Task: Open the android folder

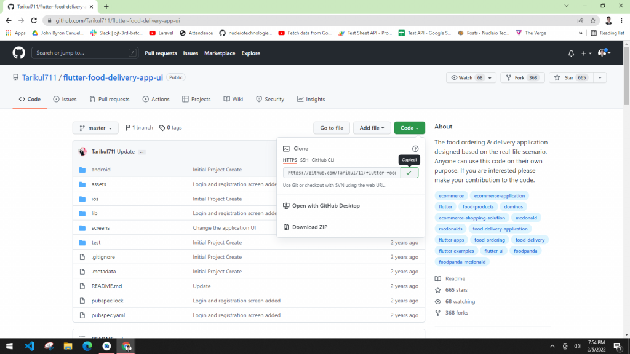Action: click(101, 170)
